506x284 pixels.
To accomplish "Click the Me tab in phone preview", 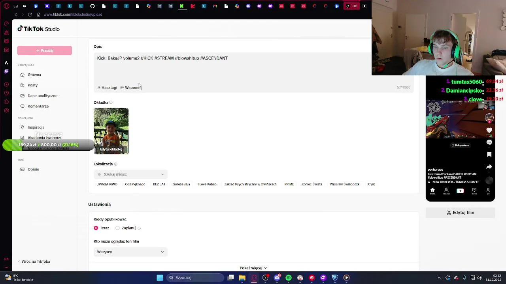I will click(488, 191).
